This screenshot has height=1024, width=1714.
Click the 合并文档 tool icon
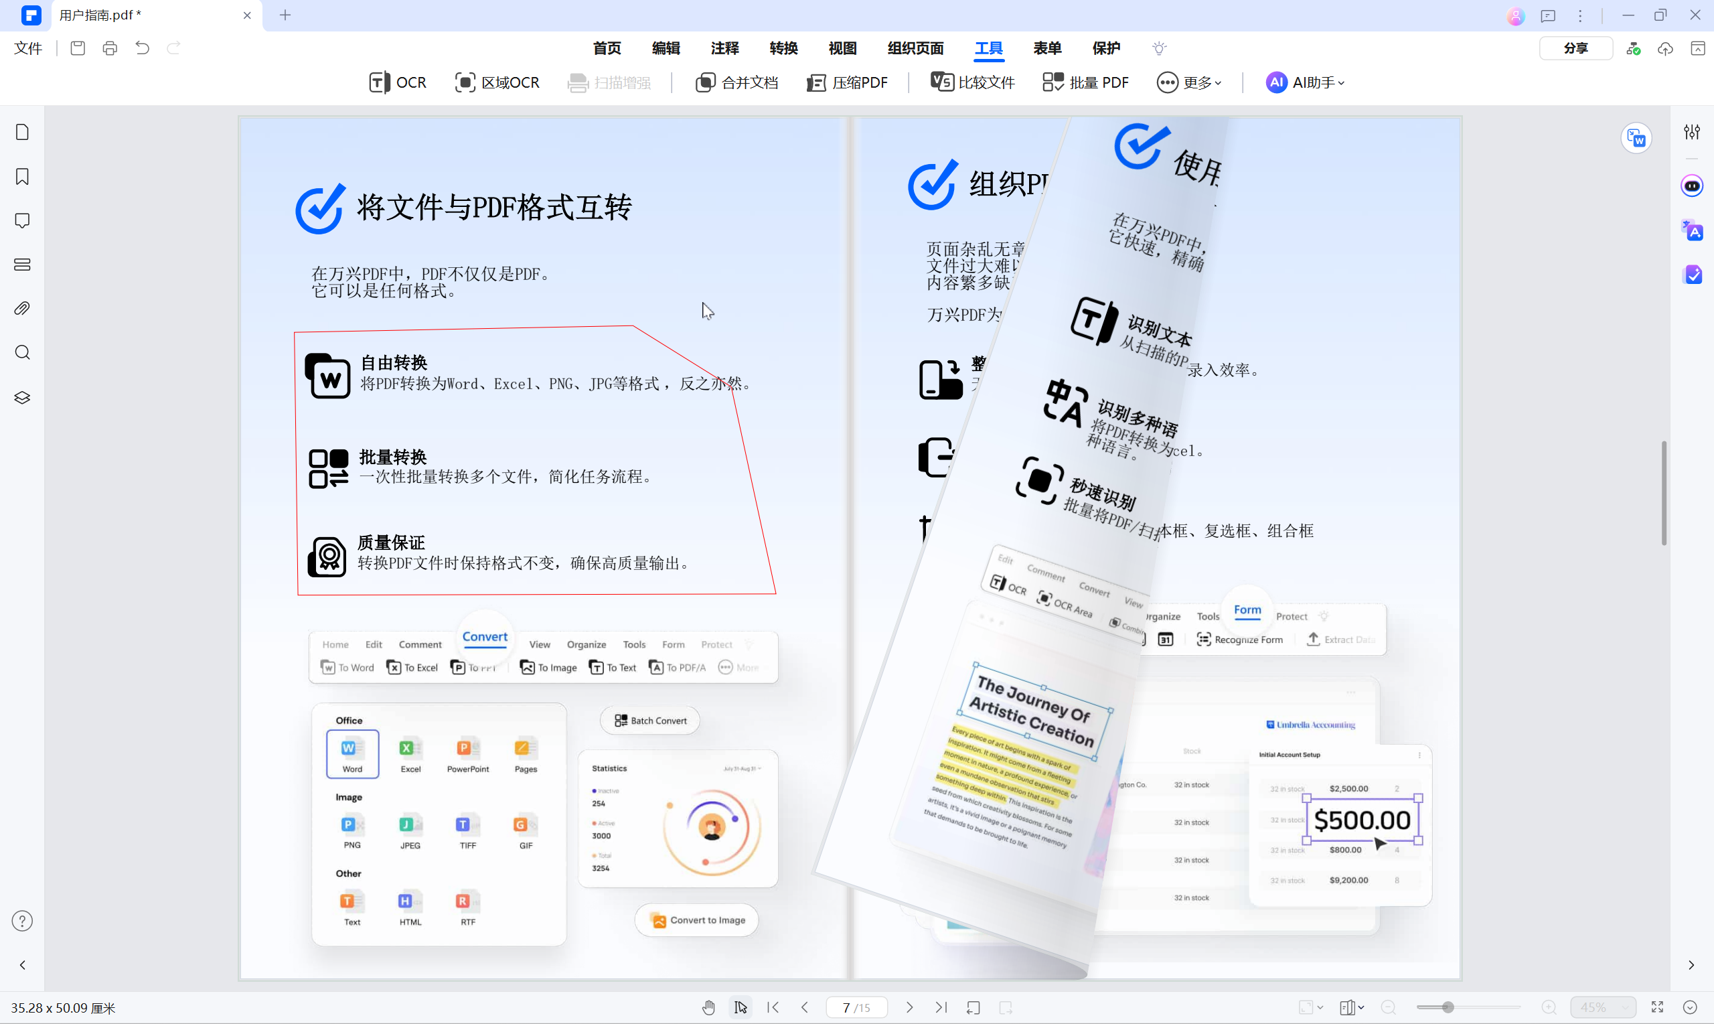(706, 82)
